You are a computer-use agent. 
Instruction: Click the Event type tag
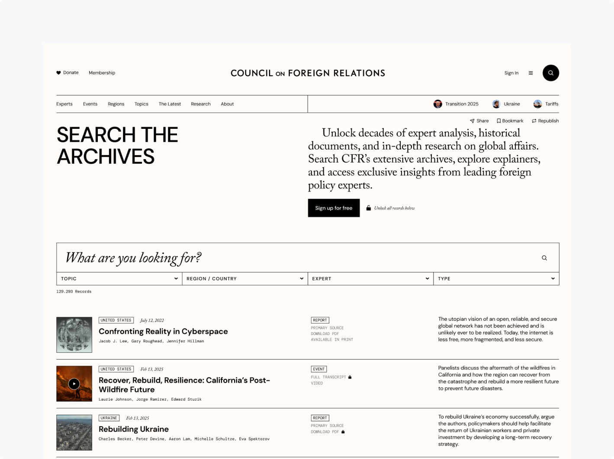pos(319,369)
